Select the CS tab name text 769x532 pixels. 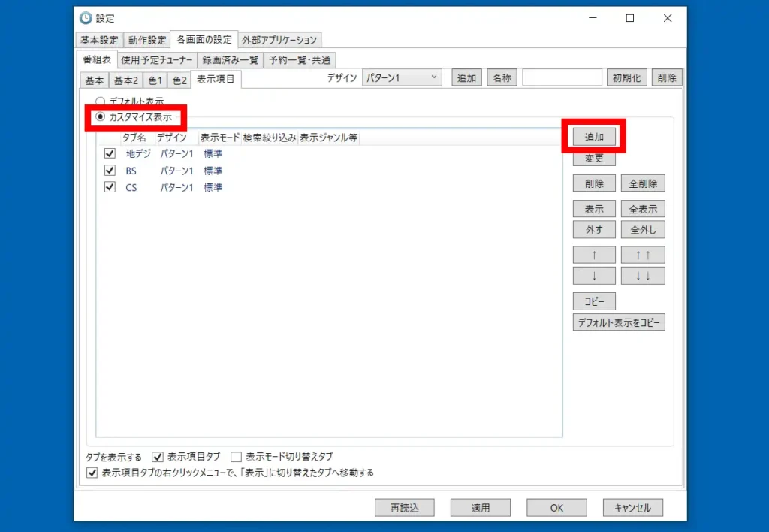[x=131, y=187]
